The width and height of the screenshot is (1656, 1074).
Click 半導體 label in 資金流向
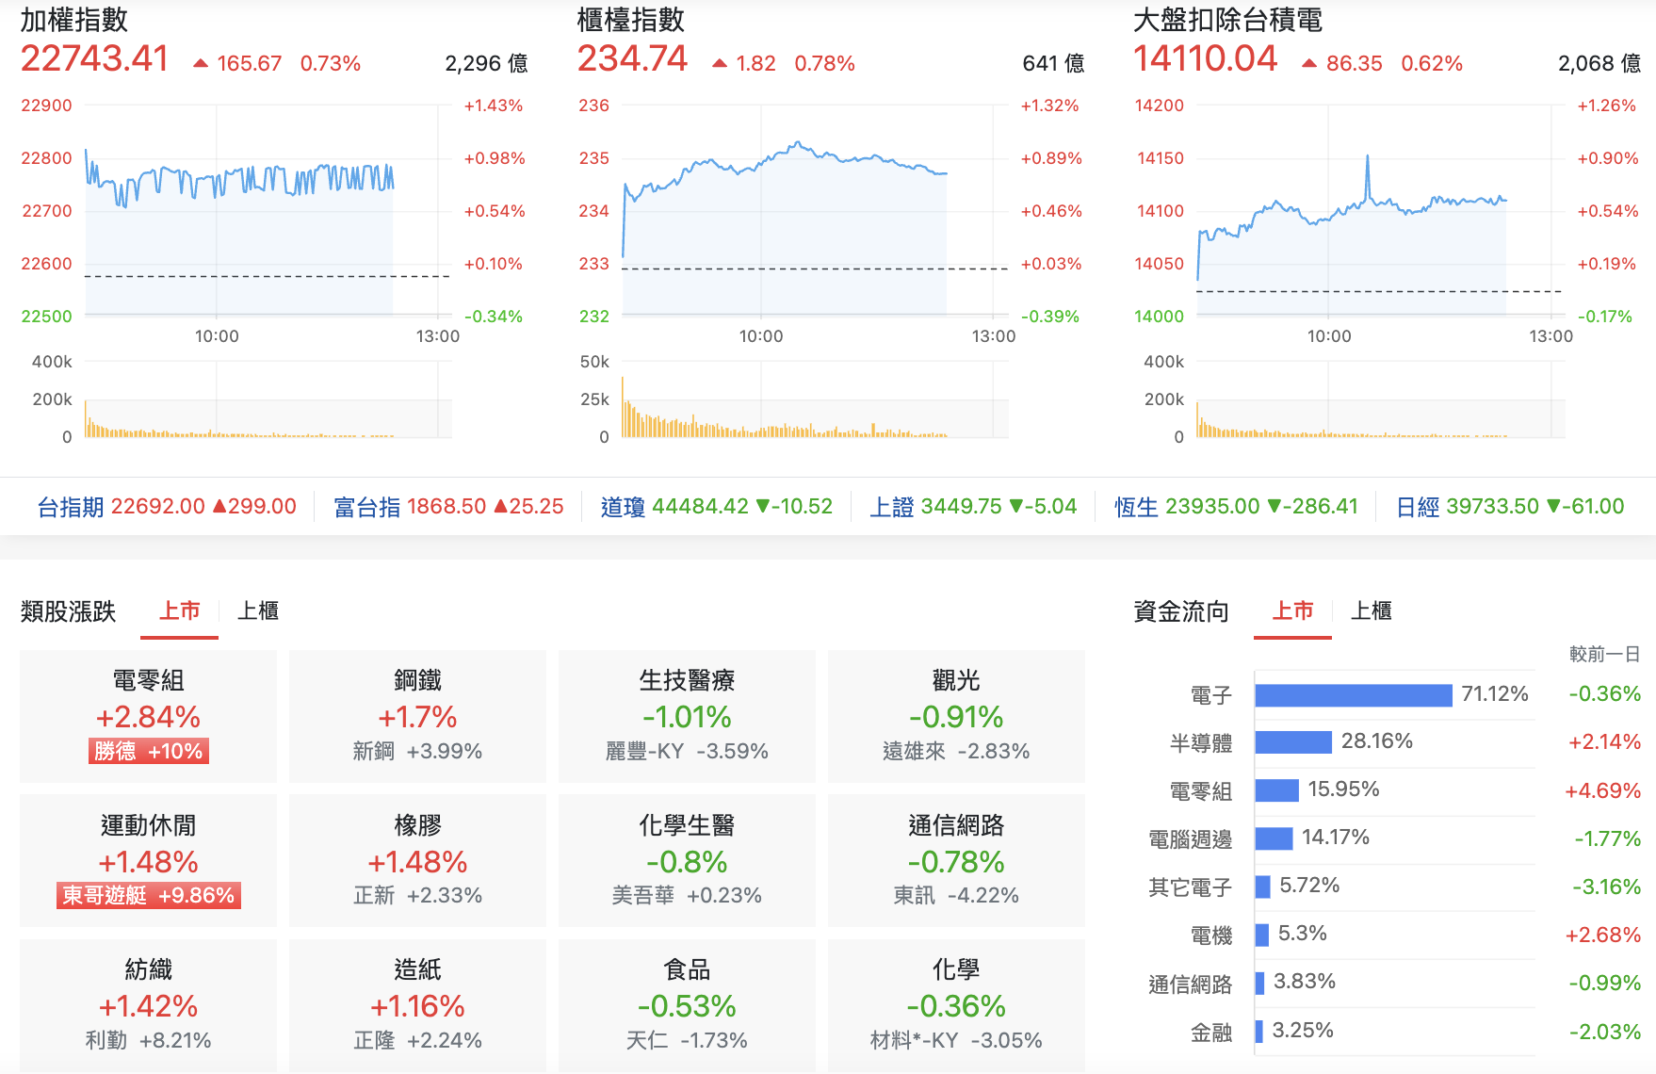tap(1201, 743)
